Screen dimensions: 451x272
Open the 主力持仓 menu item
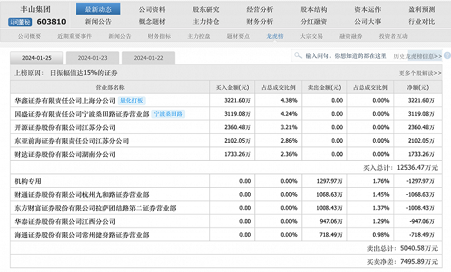pos(206,21)
